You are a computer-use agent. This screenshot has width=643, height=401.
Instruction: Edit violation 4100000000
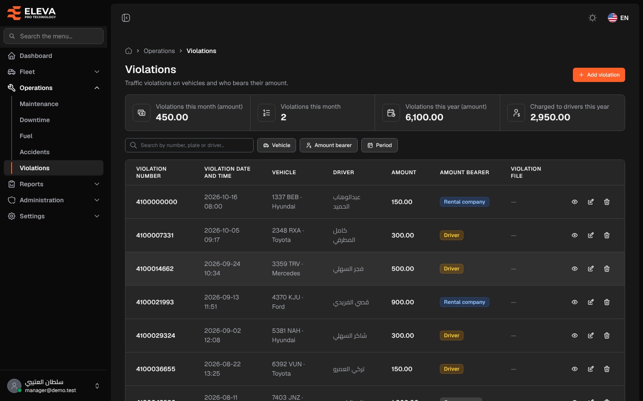pyautogui.click(x=591, y=202)
